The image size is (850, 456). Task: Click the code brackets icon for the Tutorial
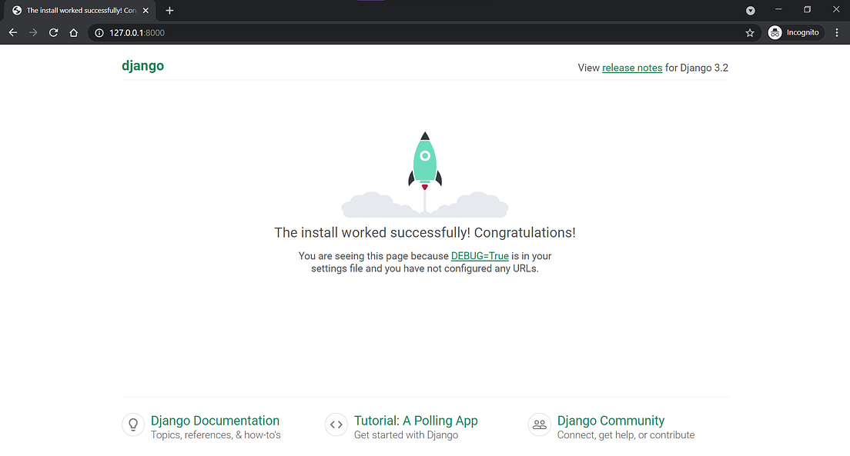coord(336,424)
